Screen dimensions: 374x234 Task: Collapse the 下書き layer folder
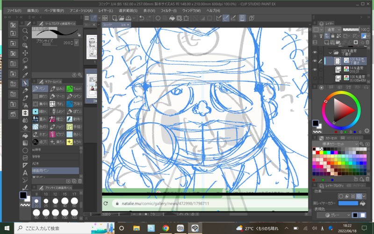click(330, 53)
